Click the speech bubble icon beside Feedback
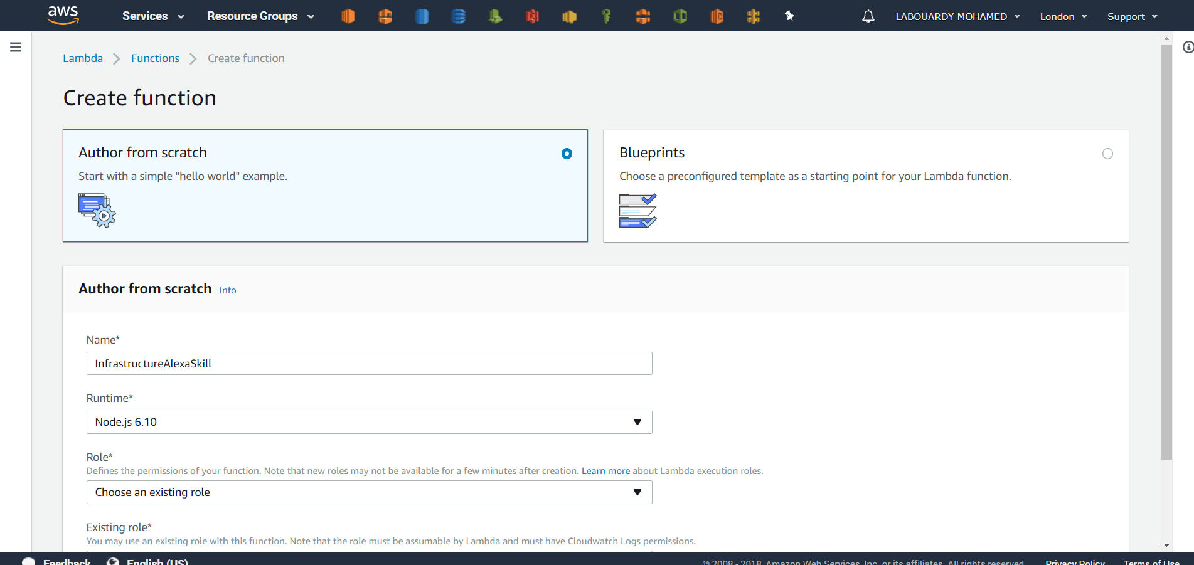This screenshot has width=1194, height=565. coord(28,561)
